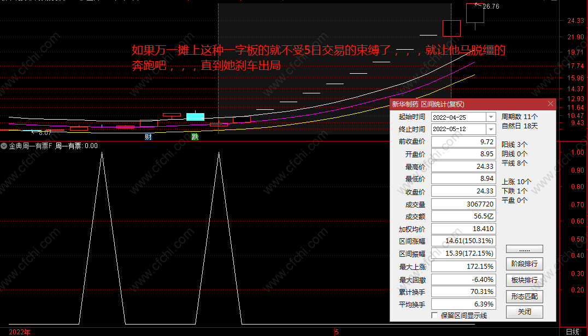The height and width of the screenshot is (336, 588).
Task: Select the 成交量 value 3067720
Action: click(463, 204)
